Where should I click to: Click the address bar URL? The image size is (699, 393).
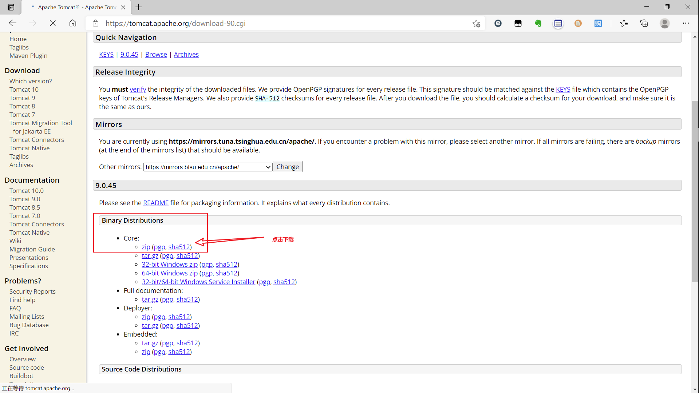click(175, 23)
